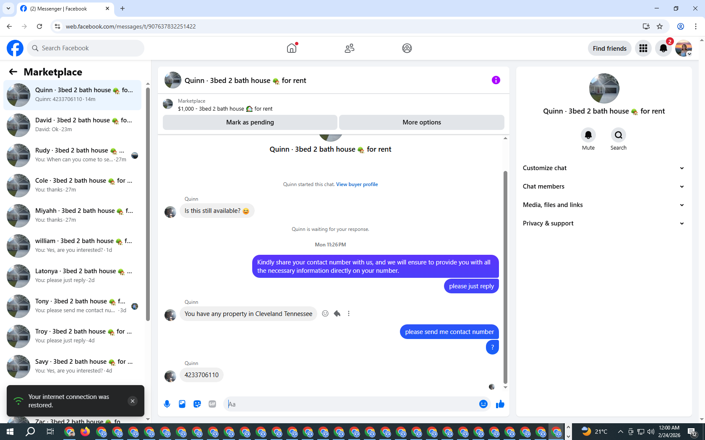Search in conversation magnifier icon
The height and width of the screenshot is (440, 705).
(x=619, y=135)
